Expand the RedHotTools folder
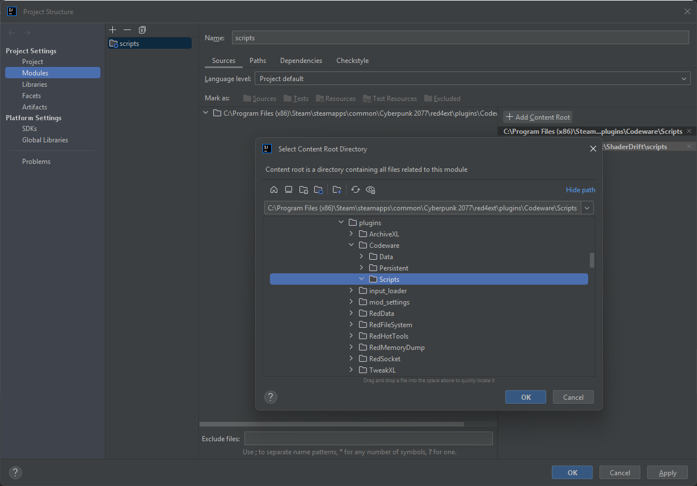 [352, 336]
